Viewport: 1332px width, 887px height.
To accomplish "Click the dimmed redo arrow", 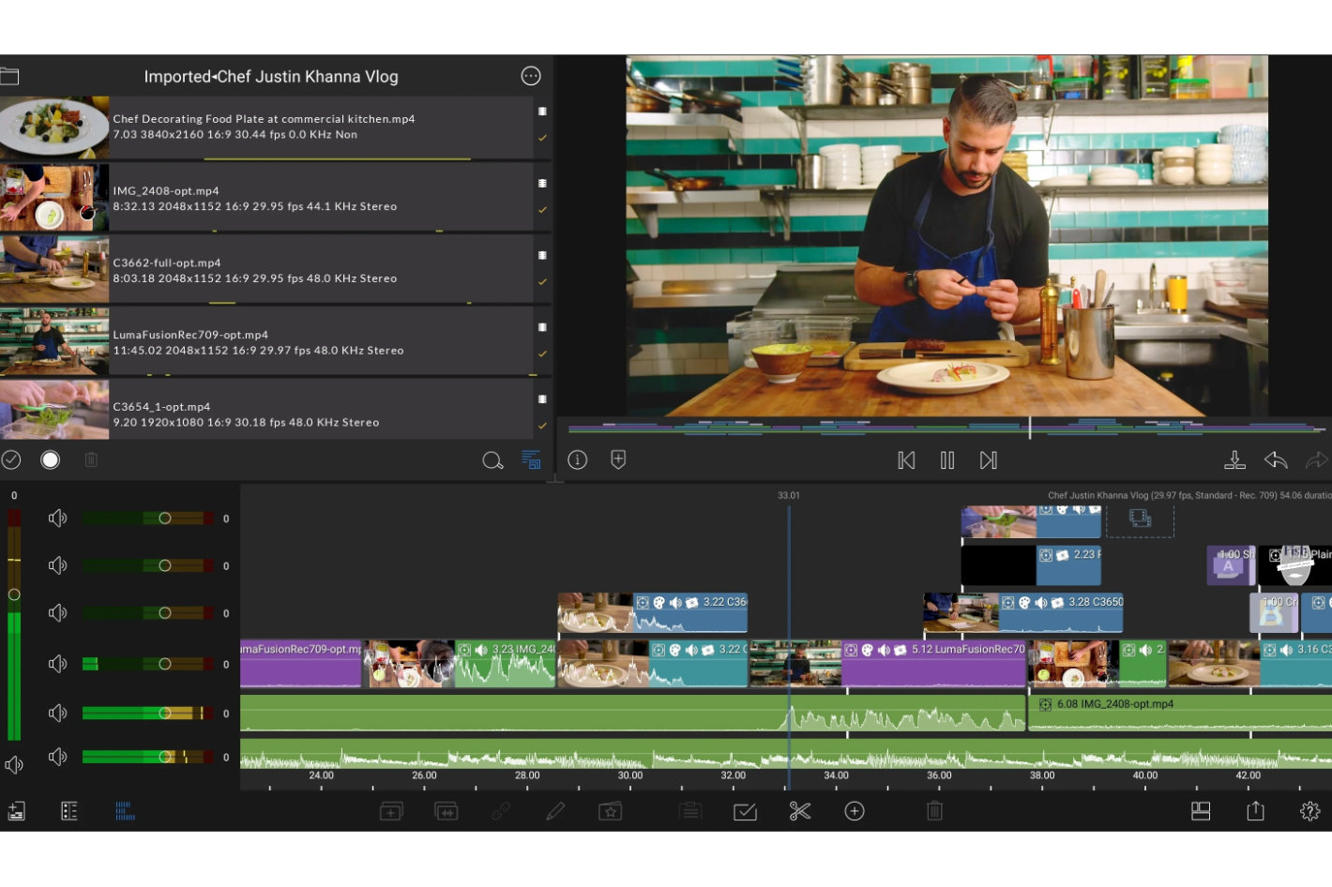I will [1317, 459].
